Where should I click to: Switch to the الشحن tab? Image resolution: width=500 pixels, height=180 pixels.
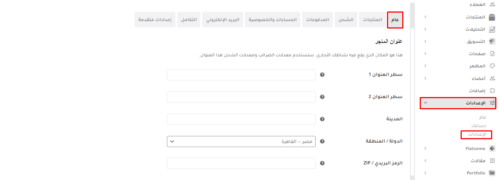click(x=346, y=20)
